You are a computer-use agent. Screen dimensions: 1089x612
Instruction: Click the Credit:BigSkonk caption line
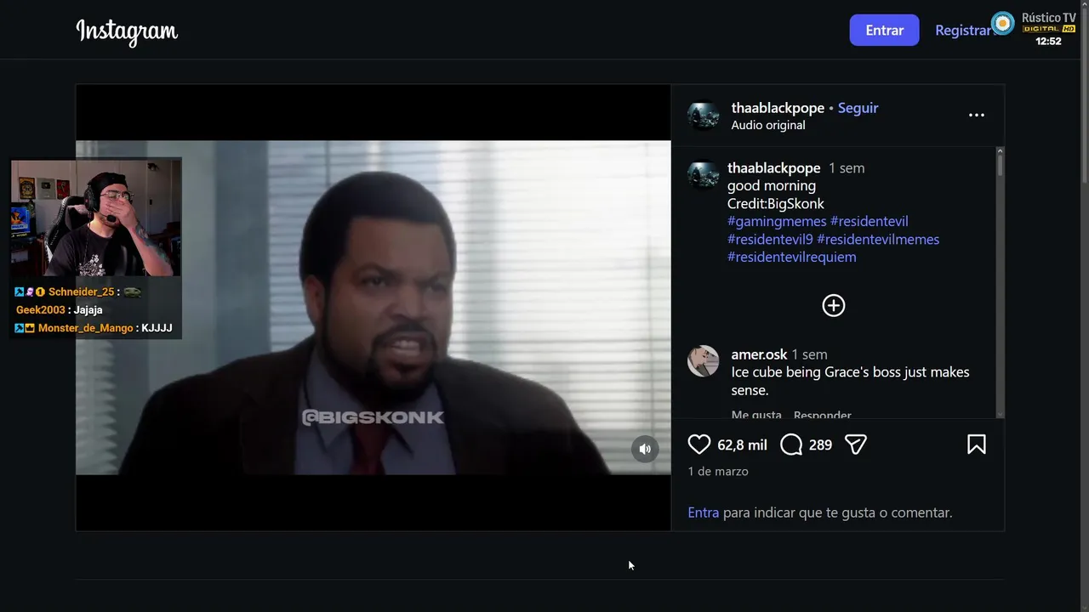776,203
